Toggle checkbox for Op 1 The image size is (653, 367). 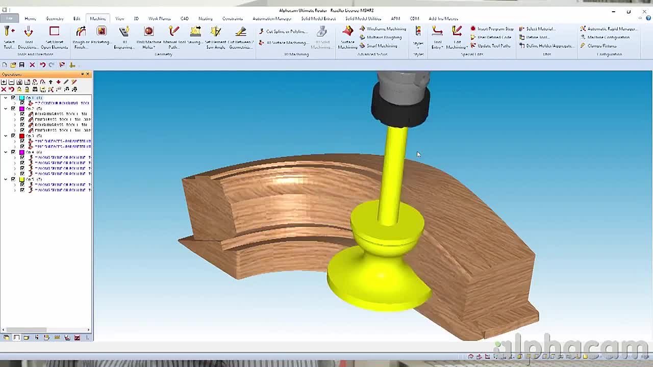(x=13, y=97)
